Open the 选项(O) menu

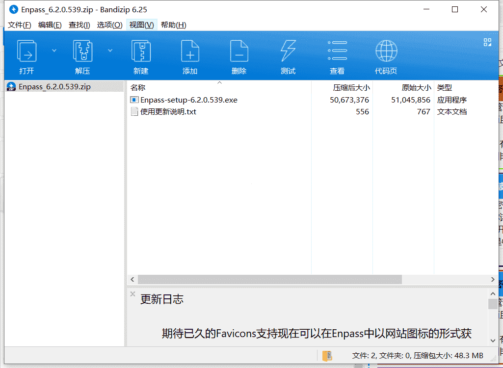tap(110, 25)
